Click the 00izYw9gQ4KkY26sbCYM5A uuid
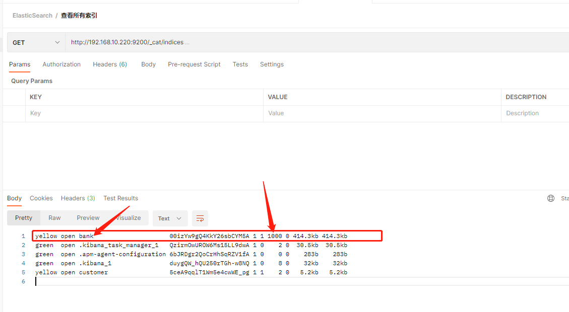This screenshot has height=312, width=569. (209, 237)
